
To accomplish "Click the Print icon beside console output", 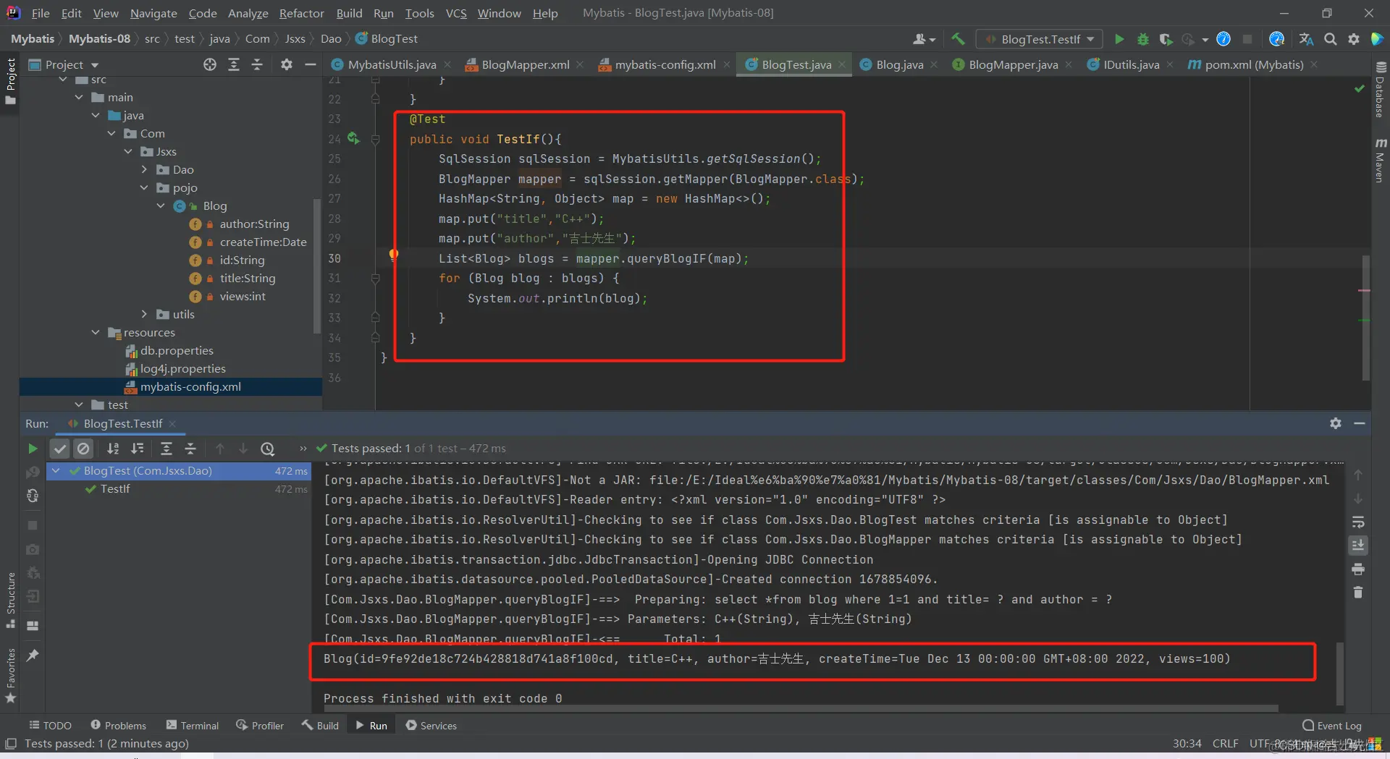I will pyautogui.click(x=1358, y=569).
